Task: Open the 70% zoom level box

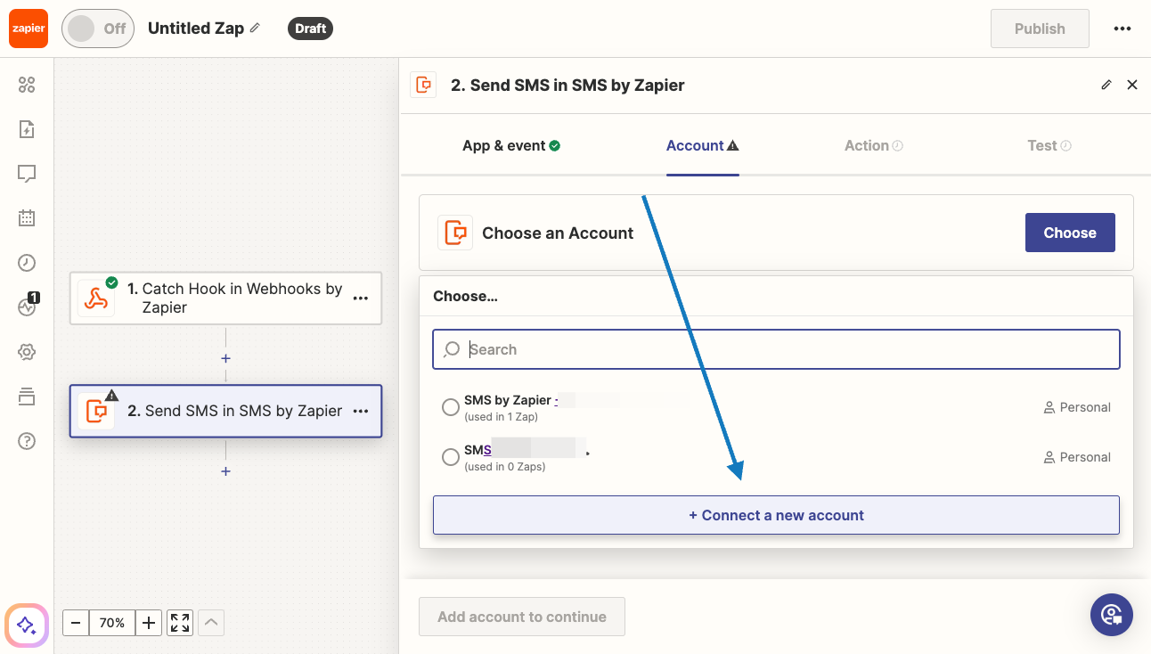Action: tap(112, 623)
